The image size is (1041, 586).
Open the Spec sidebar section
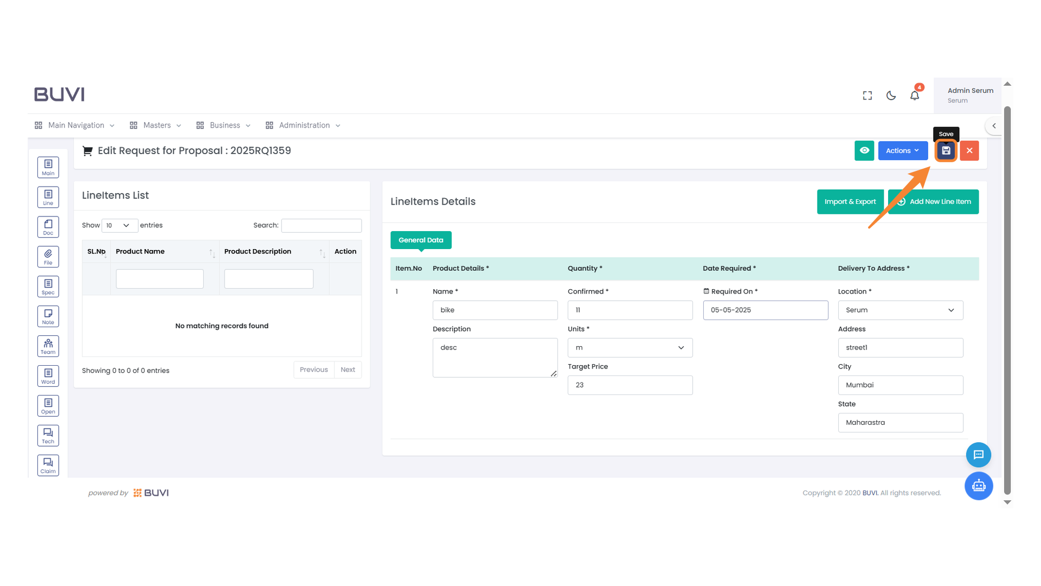point(48,286)
